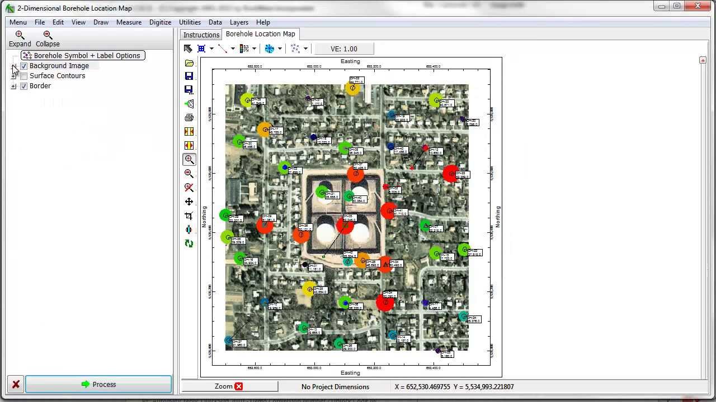Activate the zoom out magnifier tool

[189, 174]
